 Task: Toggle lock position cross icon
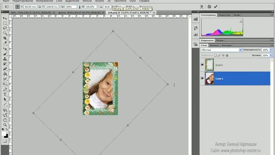[223, 56]
